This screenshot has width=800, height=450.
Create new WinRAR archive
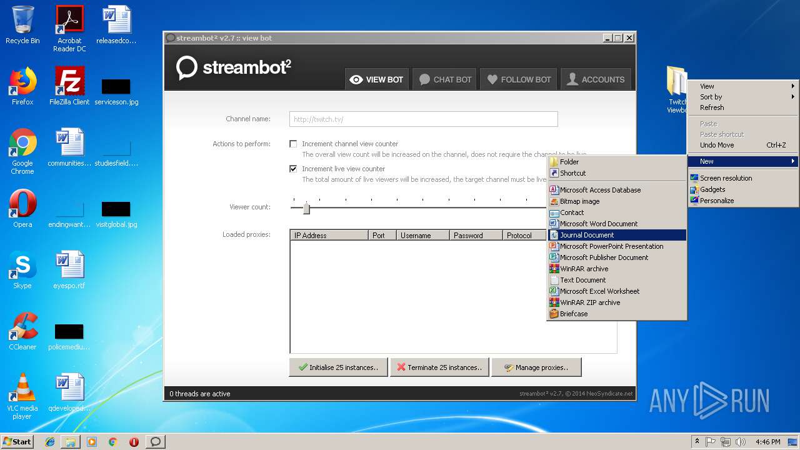(x=617, y=269)
